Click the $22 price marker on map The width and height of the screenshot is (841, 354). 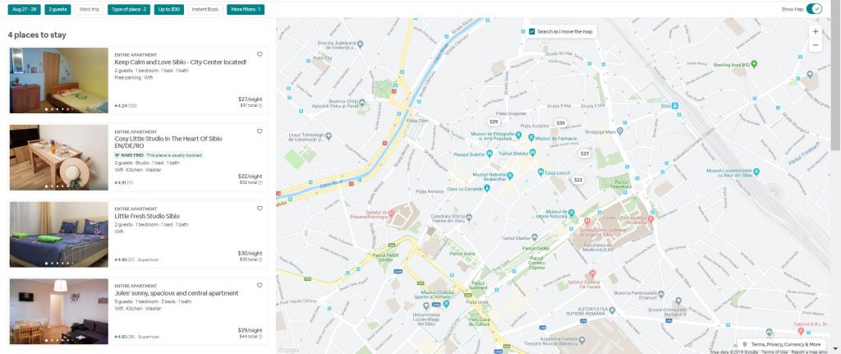577,180
